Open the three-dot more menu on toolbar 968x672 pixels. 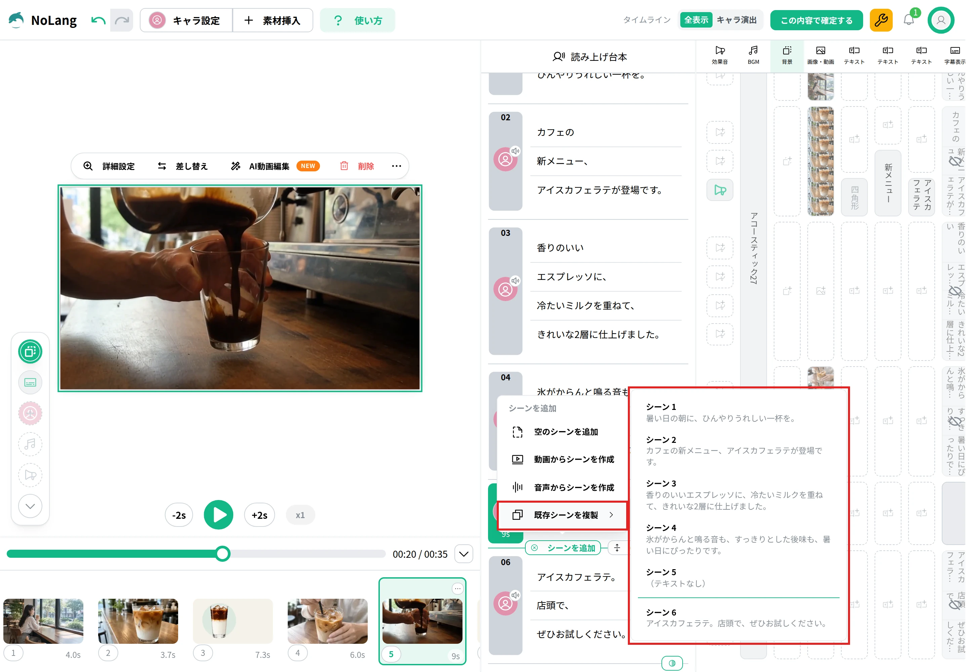396,166
